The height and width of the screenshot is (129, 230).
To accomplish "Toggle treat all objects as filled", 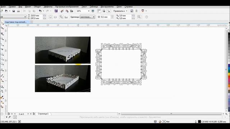I will point(139,17).
